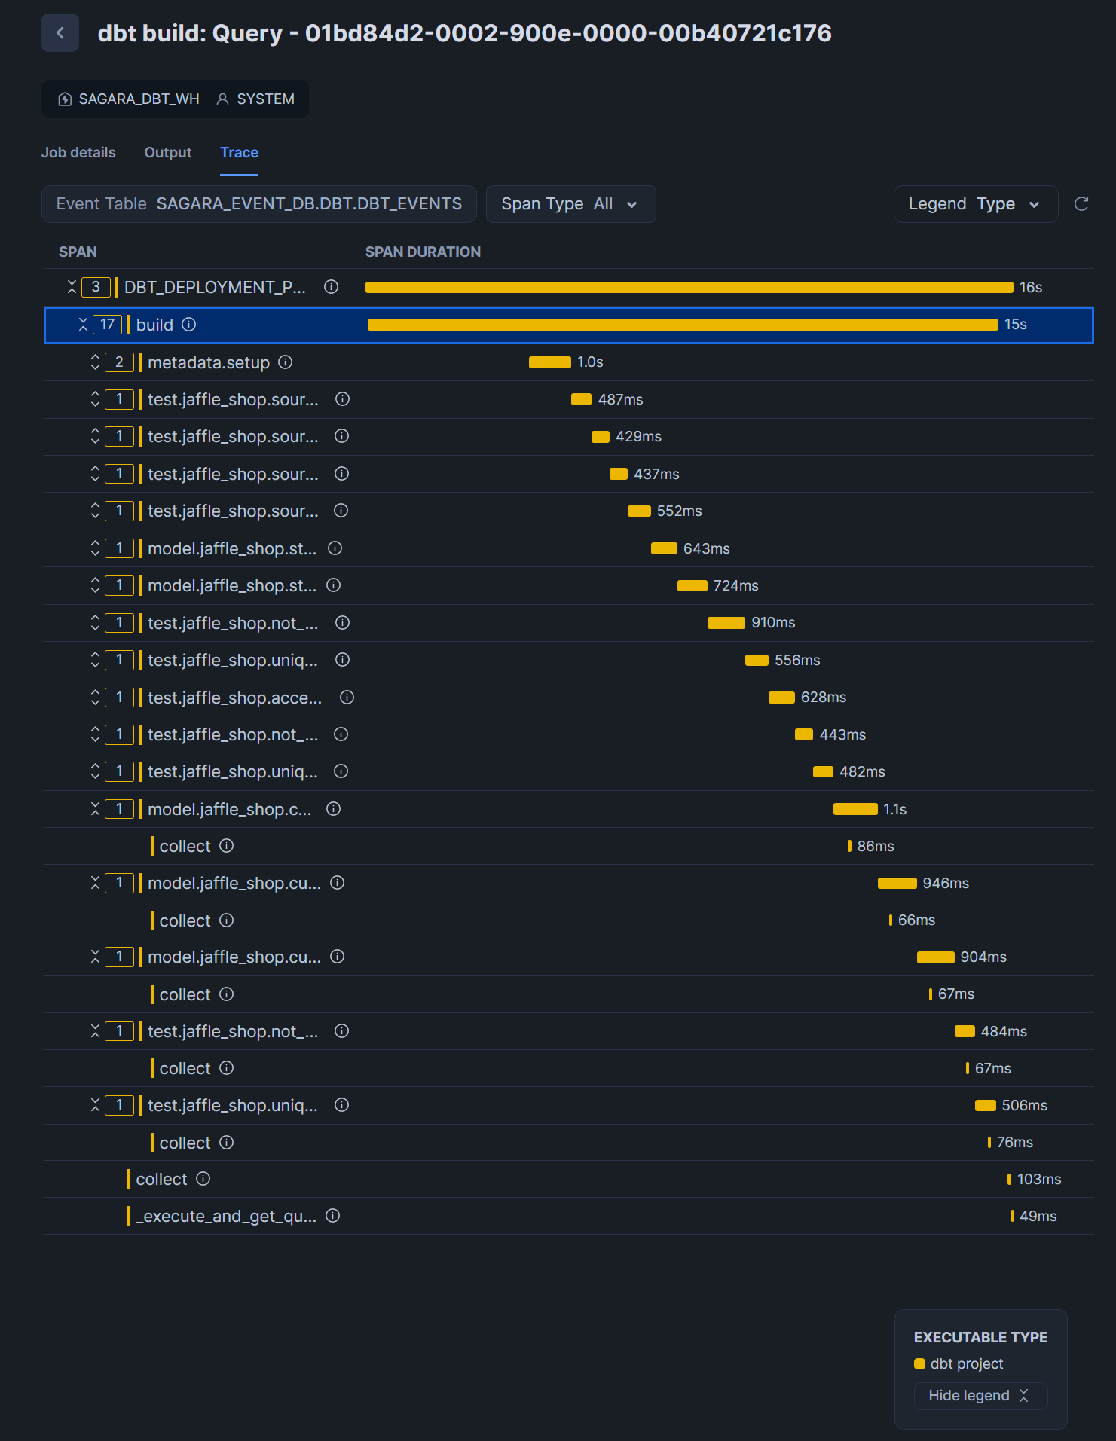This screenshot has height=1441, width=1116.
Task: Show info for the 904ms model span
Action: [x=337, y=957]
